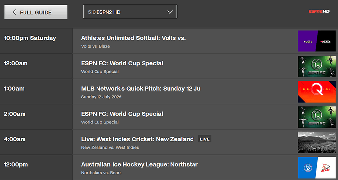
Task: Open Athletes Unlimited Softball listing title
Action: tap(133, 38)
